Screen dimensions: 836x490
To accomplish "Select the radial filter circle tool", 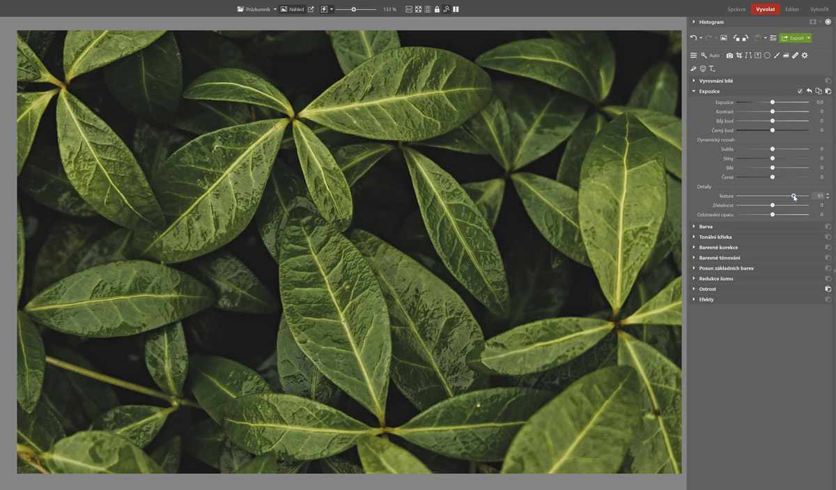I will 767,55.
